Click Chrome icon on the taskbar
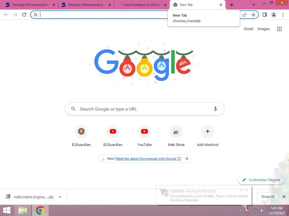This screenshot has width=289, height=216. pyautogui.click(x=40, y=210)
